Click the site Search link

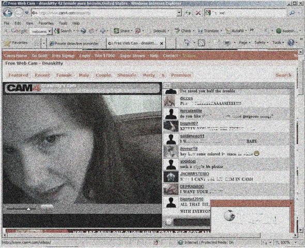[283, 75]
